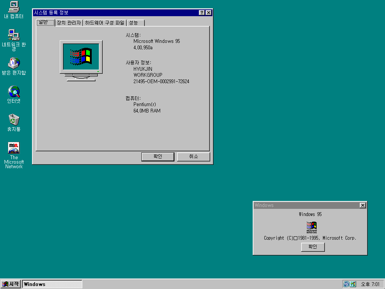Click Windows 95 text in About dialog
The width and height of the screenshot is (385, 289).
[x=310, y=214]
